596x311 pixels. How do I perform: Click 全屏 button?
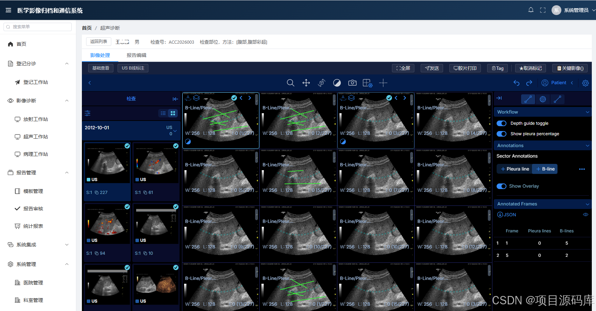(x=403, y=68)
